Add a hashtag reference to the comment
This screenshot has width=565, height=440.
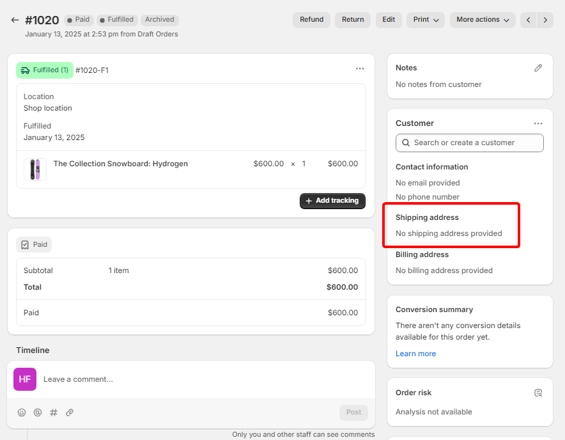[54, 412]
